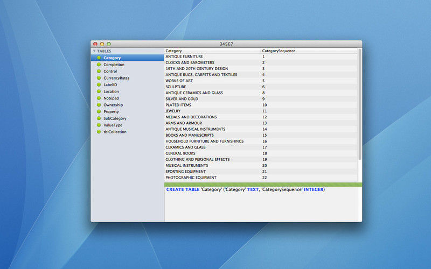Select the CurrencyRates table
The height and width of the screenshot is (269, 431).
(128, 78)
